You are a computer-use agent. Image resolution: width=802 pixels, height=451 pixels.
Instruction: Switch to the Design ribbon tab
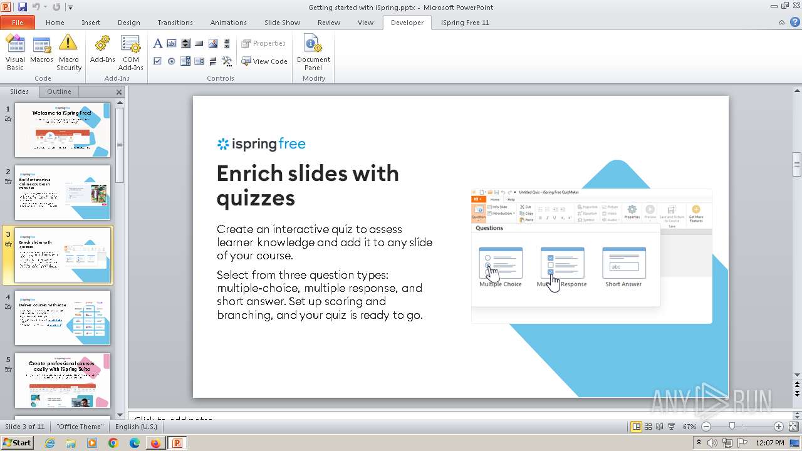click(x=129, y=22)
